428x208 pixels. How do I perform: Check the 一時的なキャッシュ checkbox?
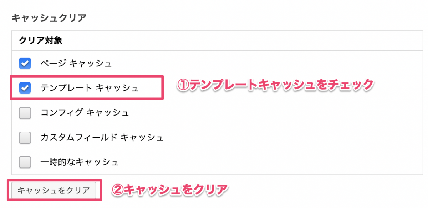[x=25, y=162]
